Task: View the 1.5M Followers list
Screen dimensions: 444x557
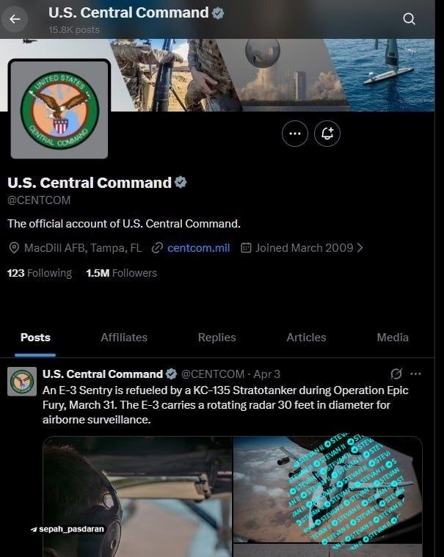Action: pos(121,273)
